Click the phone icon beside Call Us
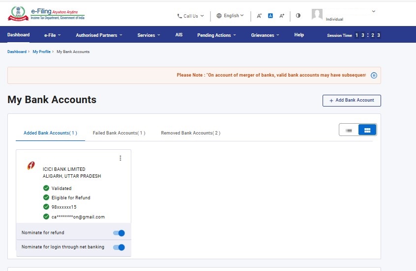The image size is (416, 271). [x=179, y=16]
